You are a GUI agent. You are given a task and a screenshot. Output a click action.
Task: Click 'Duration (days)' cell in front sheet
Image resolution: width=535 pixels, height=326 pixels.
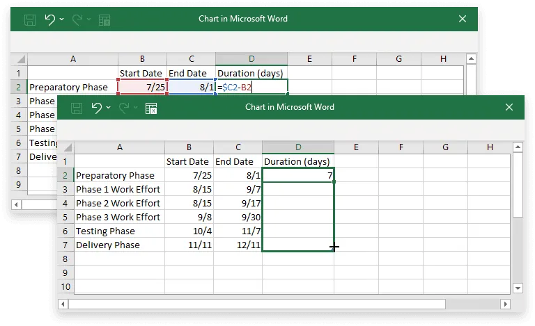coord(298,161)
